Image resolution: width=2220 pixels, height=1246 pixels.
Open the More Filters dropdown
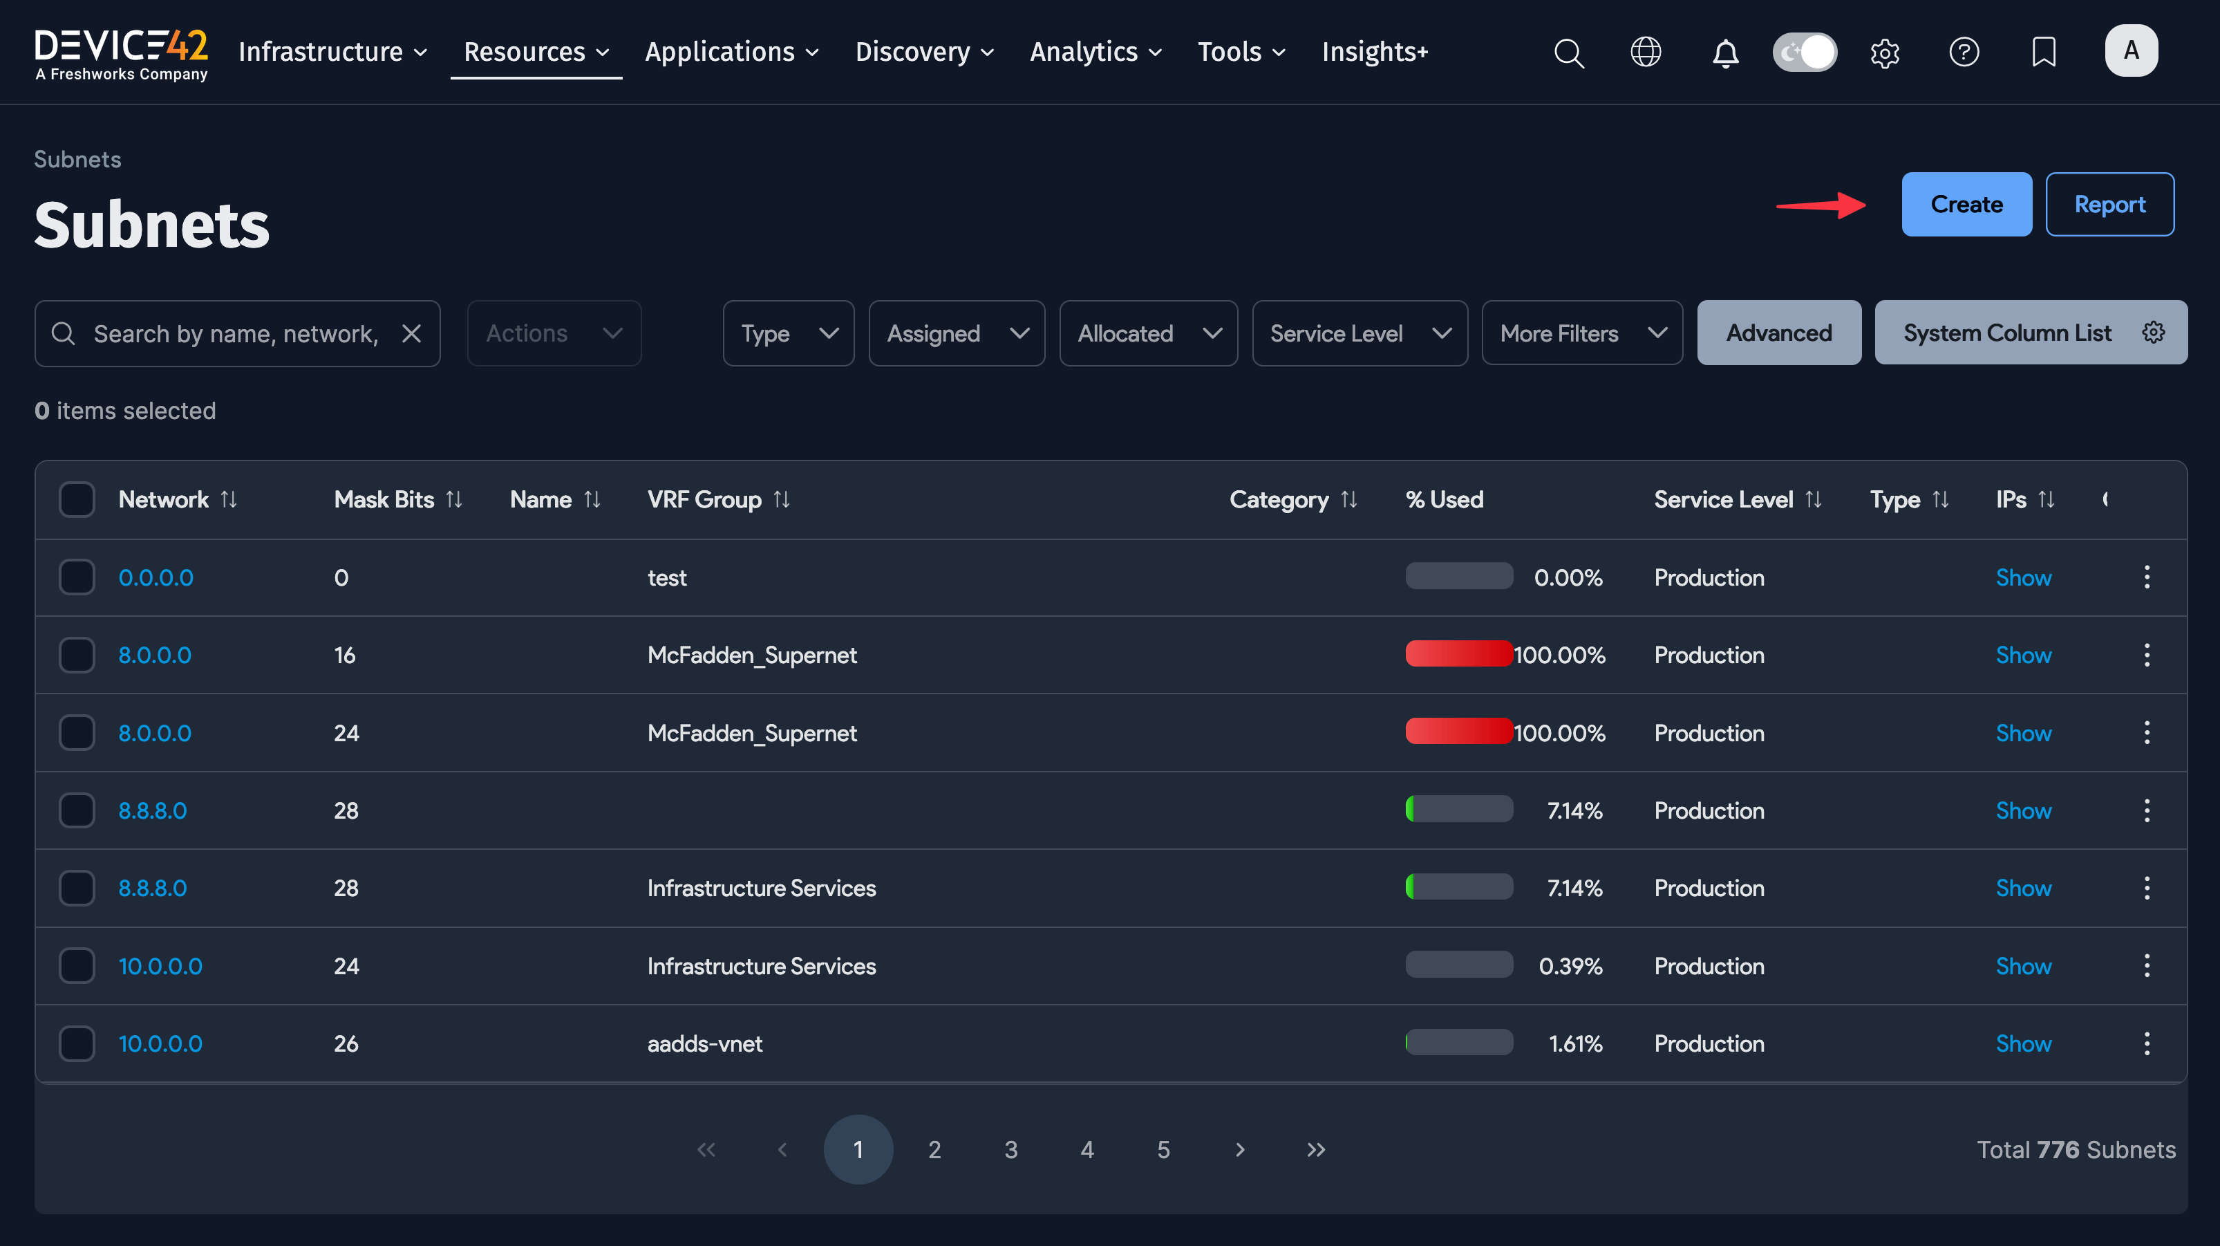1581,333
